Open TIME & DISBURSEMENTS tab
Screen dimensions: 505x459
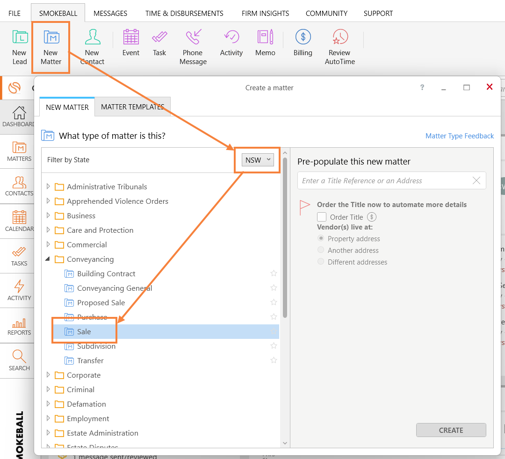pyautogui.click(x=184, y=13)
